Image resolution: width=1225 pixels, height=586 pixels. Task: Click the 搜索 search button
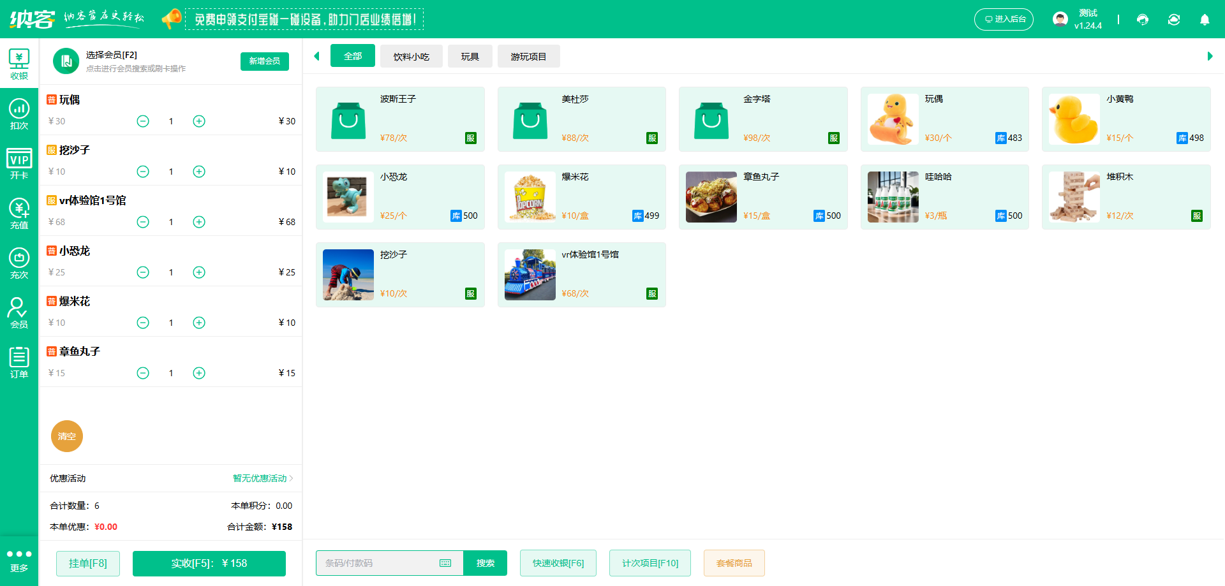pyautogui.click(x=486, y=563)
